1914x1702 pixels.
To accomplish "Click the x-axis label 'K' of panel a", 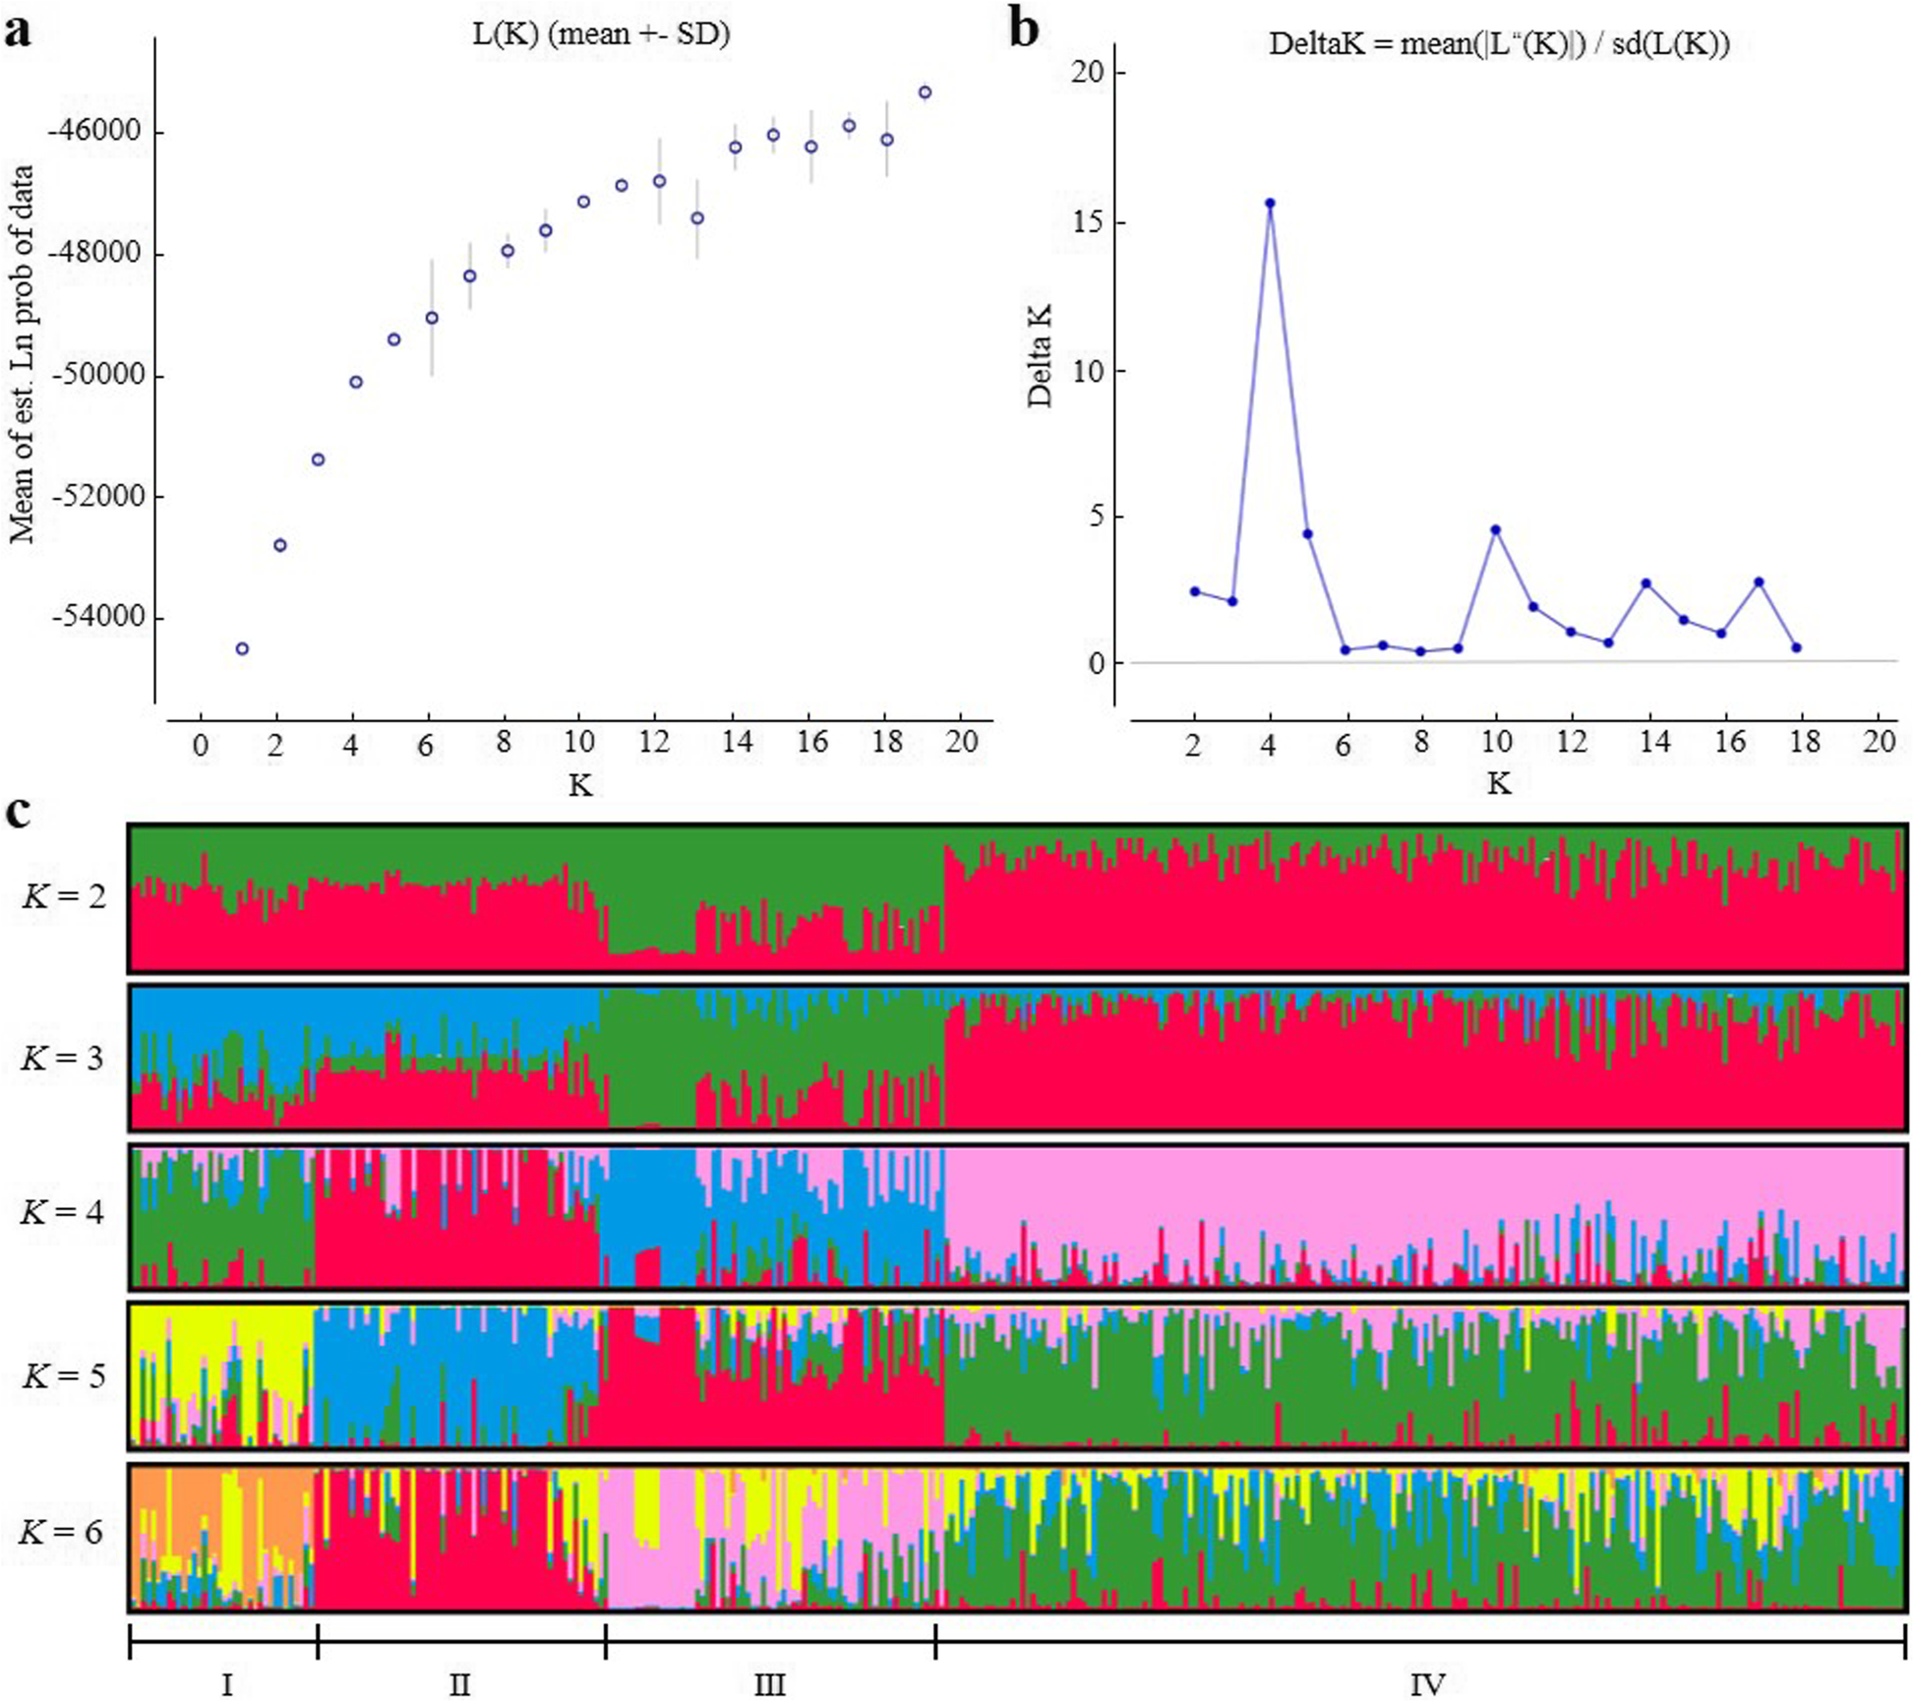I will coord(580,785).
